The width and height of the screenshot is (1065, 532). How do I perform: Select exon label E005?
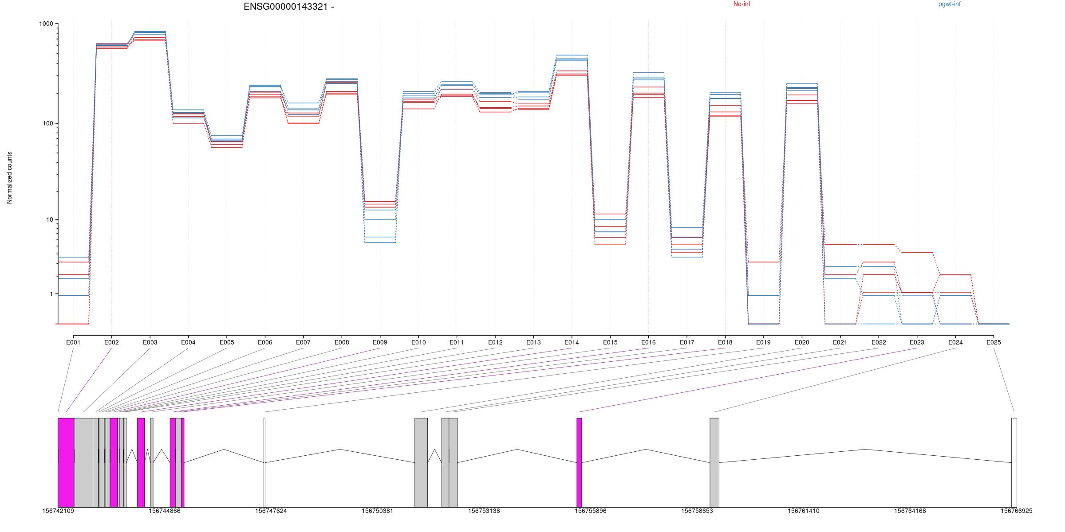click(x=227, y=342)
